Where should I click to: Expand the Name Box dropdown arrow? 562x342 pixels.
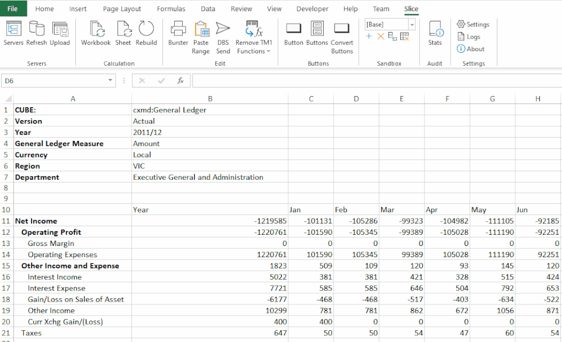pyautogui.click(x=110, y=81)
